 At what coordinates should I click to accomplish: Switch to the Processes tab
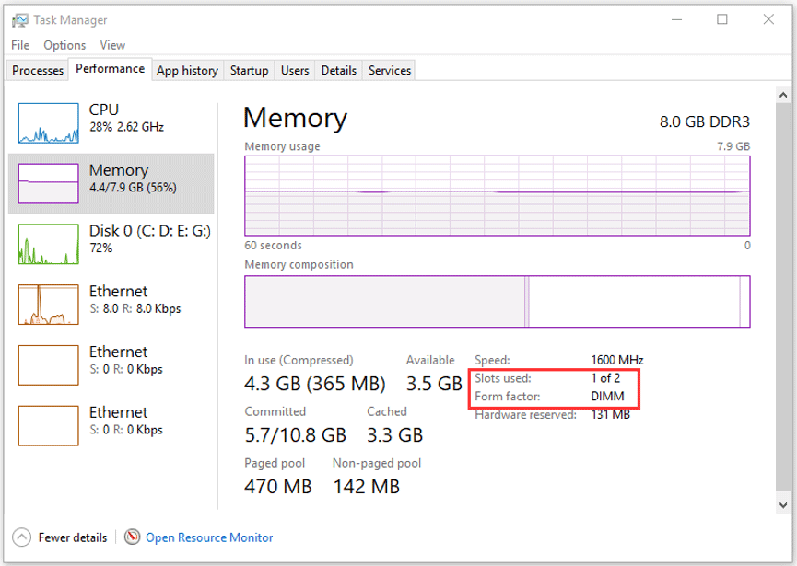[38, 70]
